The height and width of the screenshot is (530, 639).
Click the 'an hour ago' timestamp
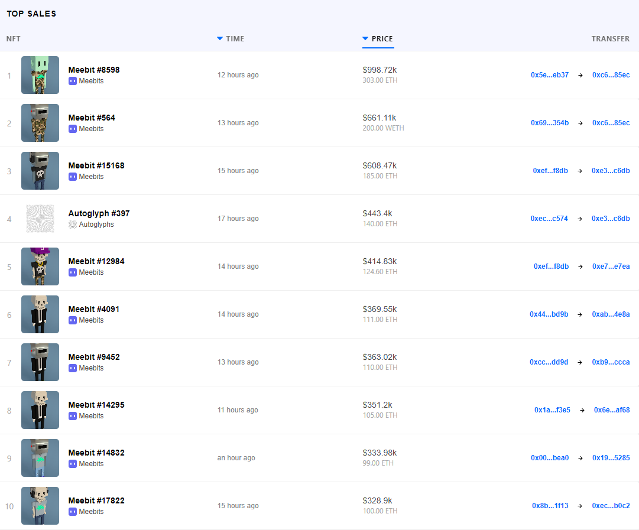[x=236, y=458]
